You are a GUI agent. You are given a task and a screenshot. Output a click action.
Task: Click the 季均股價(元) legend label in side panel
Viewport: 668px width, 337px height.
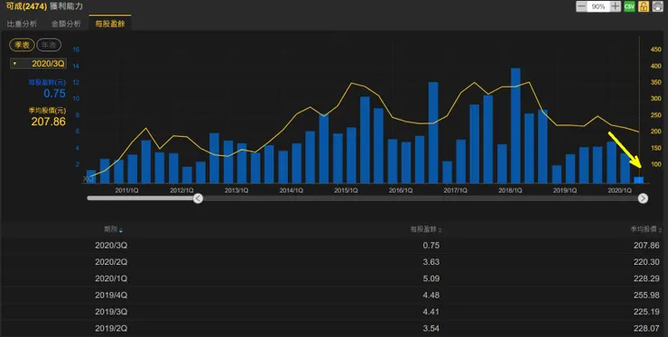[x=47, y=111]
